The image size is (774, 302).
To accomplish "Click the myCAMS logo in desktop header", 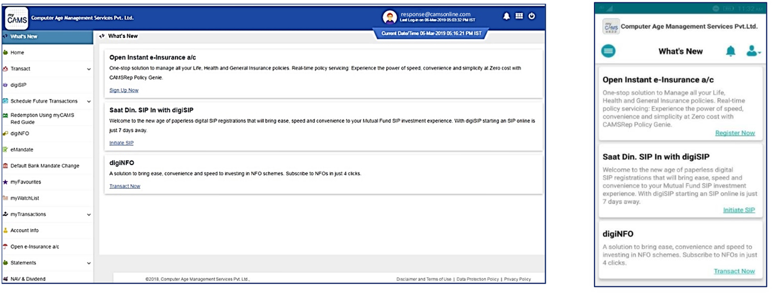I will pyautogui.click(x=17, y=18).
